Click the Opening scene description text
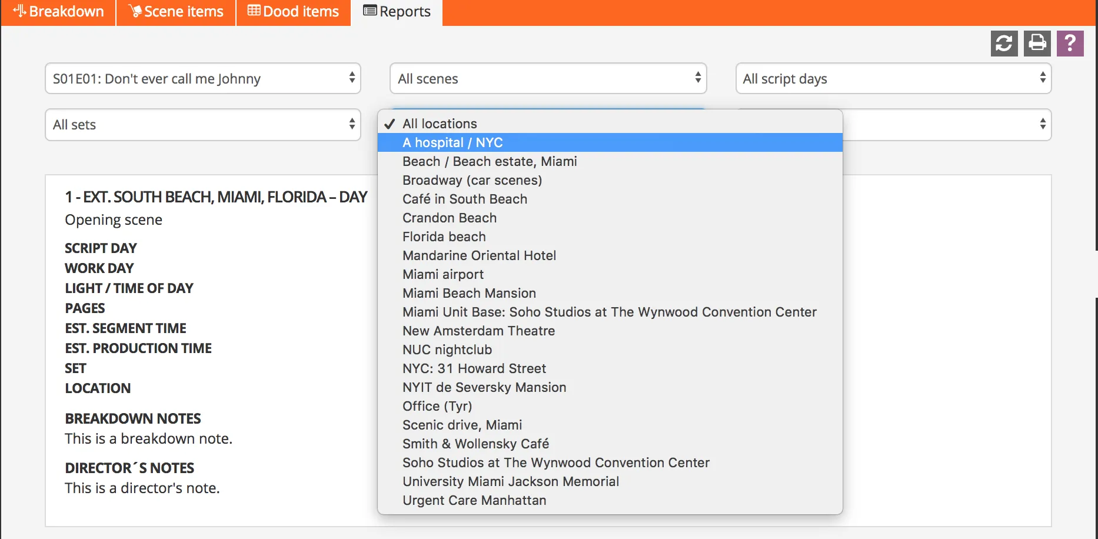Screen dimensions: 1098x539 coord(114,220)
